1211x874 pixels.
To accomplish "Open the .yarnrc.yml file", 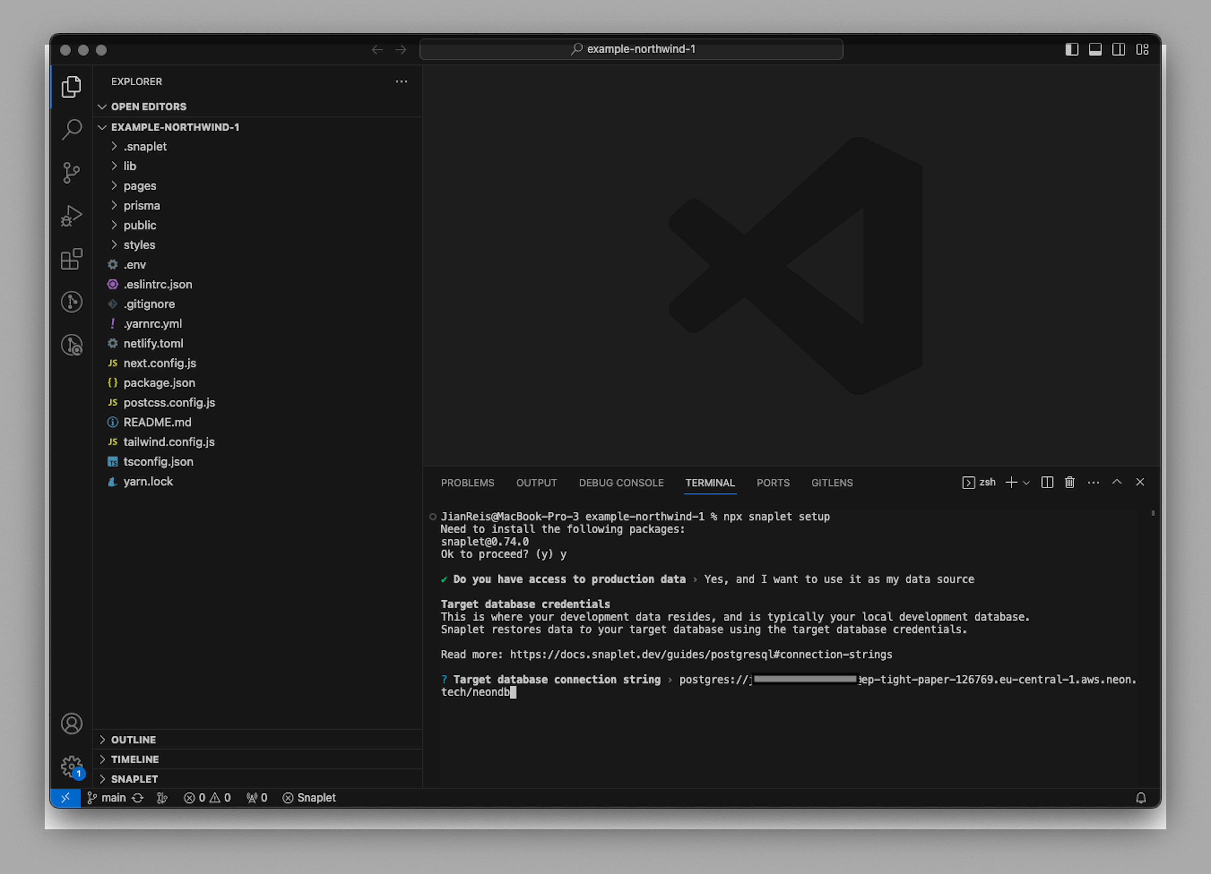I will tap(258, 324).
